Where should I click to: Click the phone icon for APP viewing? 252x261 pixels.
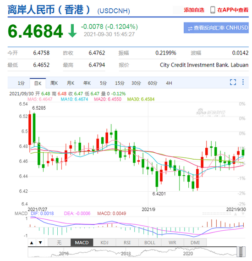[213, 10]
